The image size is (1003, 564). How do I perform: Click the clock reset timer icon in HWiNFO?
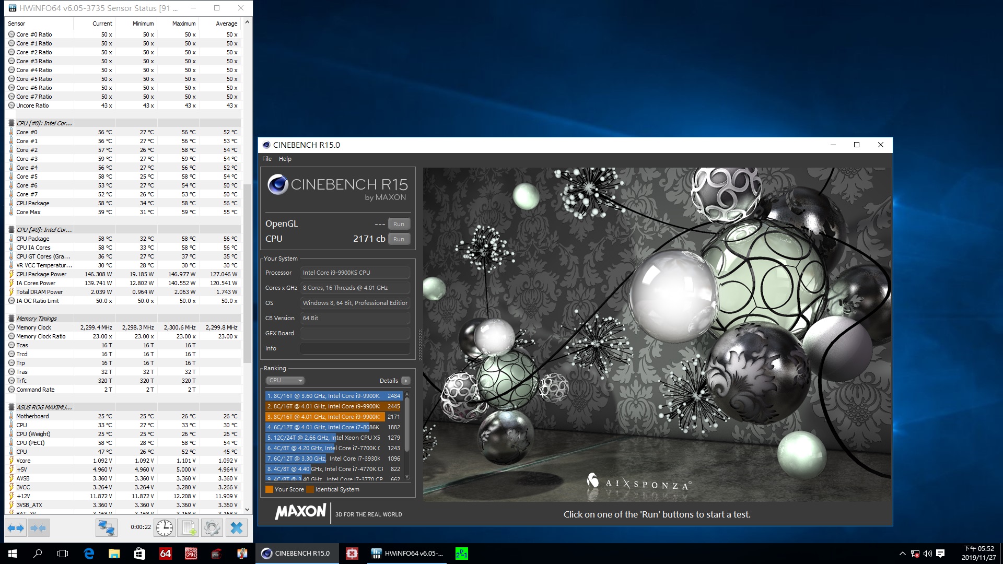(x=165, y=528)
